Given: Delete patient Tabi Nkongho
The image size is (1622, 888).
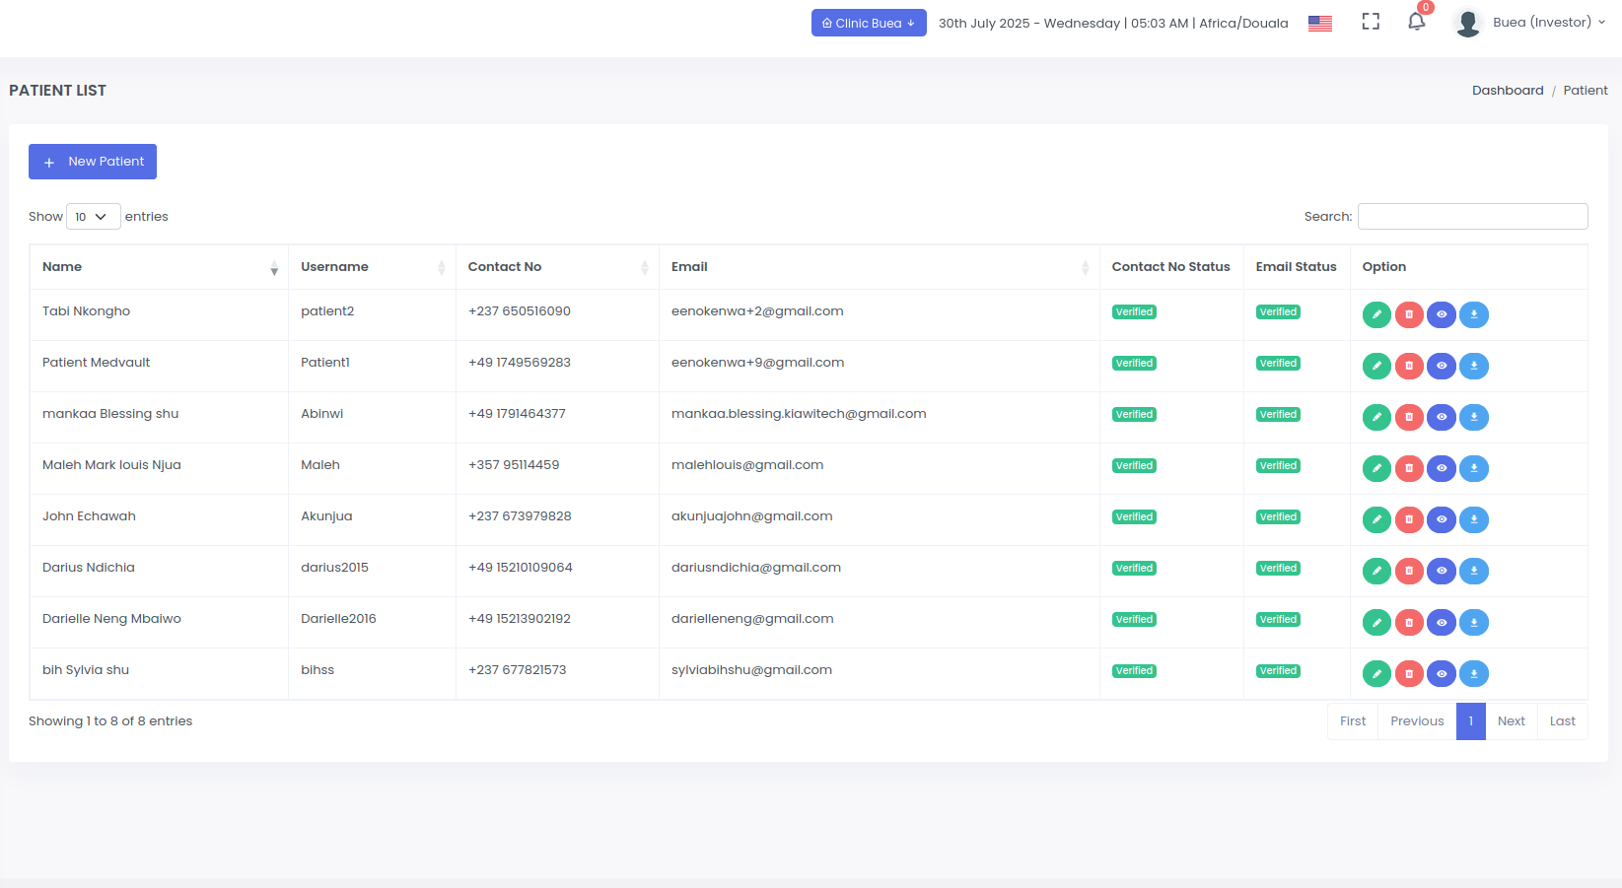Looking at the screenshot, I should [x=1409, y=314].
